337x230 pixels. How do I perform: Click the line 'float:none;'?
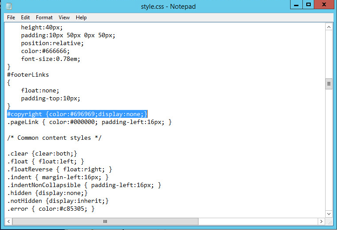pos(40,91)
